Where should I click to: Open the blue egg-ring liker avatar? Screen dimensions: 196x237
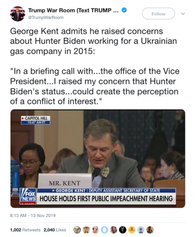(x=105, y=230)
